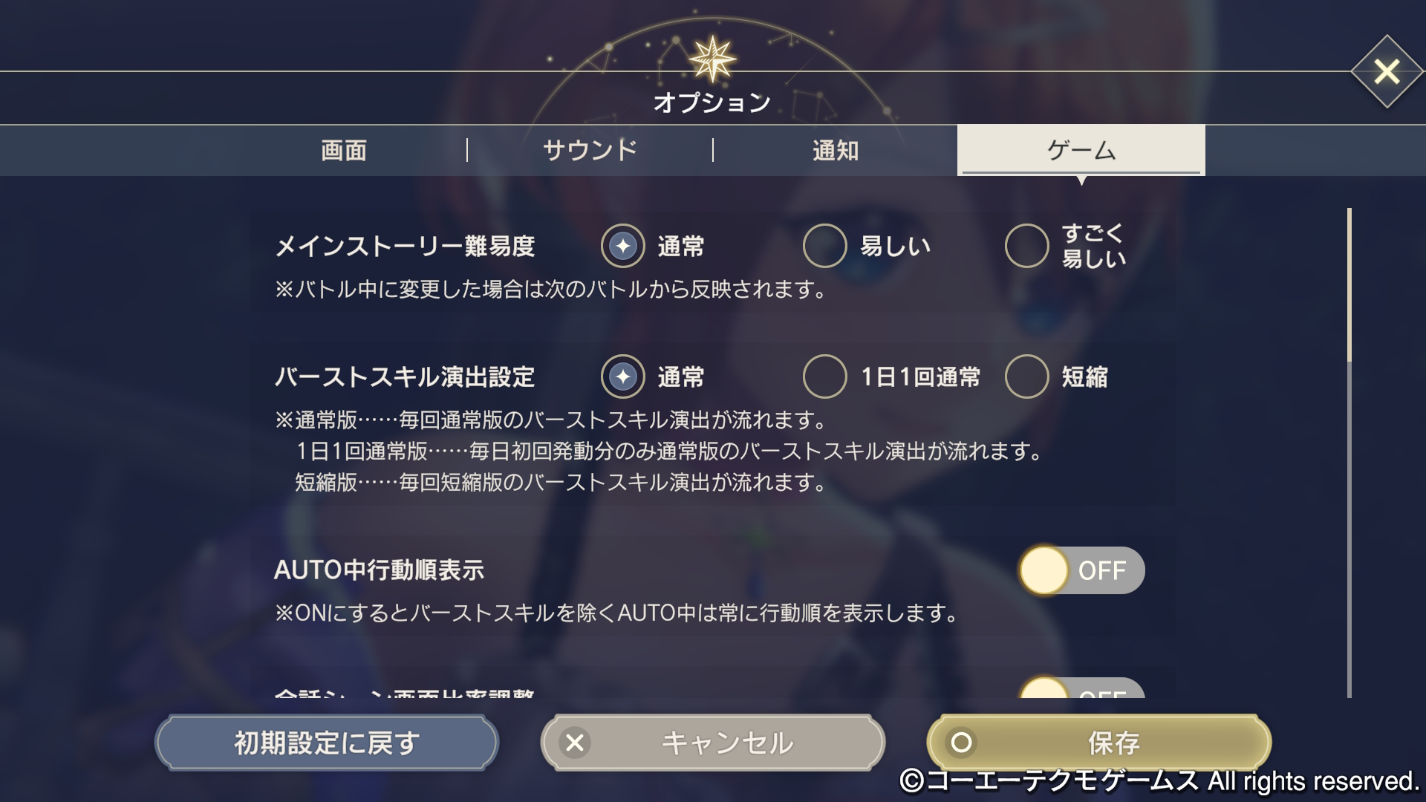Save settings with 保存 button

[1099, 743]
